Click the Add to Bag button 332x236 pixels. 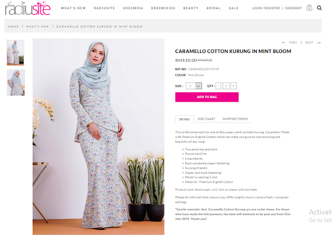(x=207, y=97)
